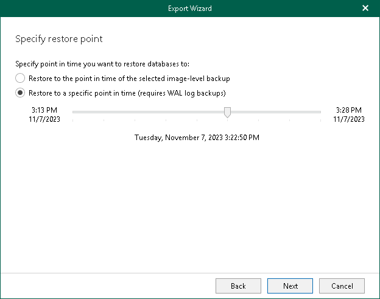Proceed with the Next button
The height and width of the screenshot is (299, 380).
coord(290,286)
